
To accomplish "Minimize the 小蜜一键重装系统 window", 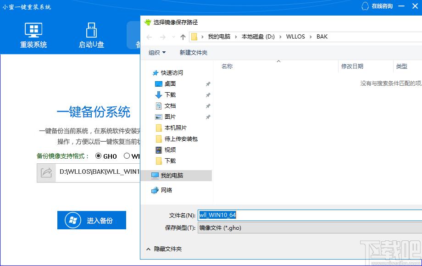I will (401, 6).
